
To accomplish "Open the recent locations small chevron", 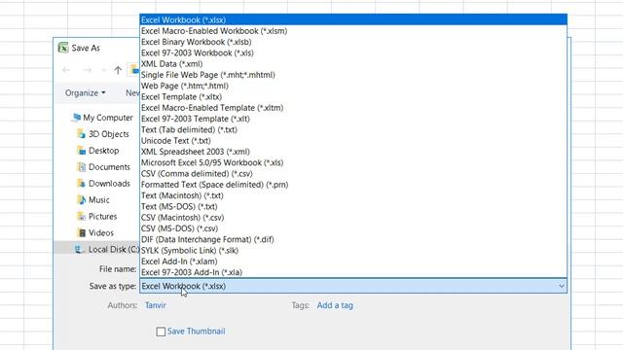I will [104, 70].
